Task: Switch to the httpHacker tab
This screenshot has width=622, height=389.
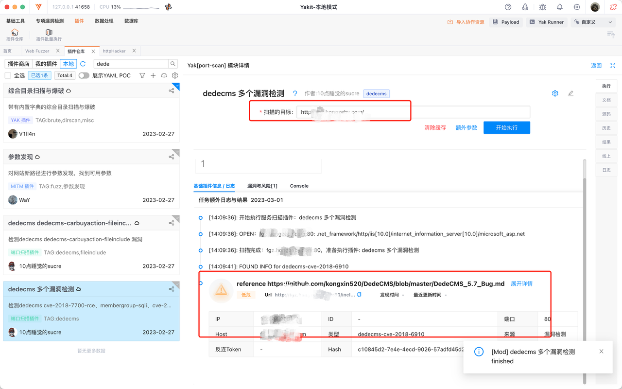Action: coord(114,51)
